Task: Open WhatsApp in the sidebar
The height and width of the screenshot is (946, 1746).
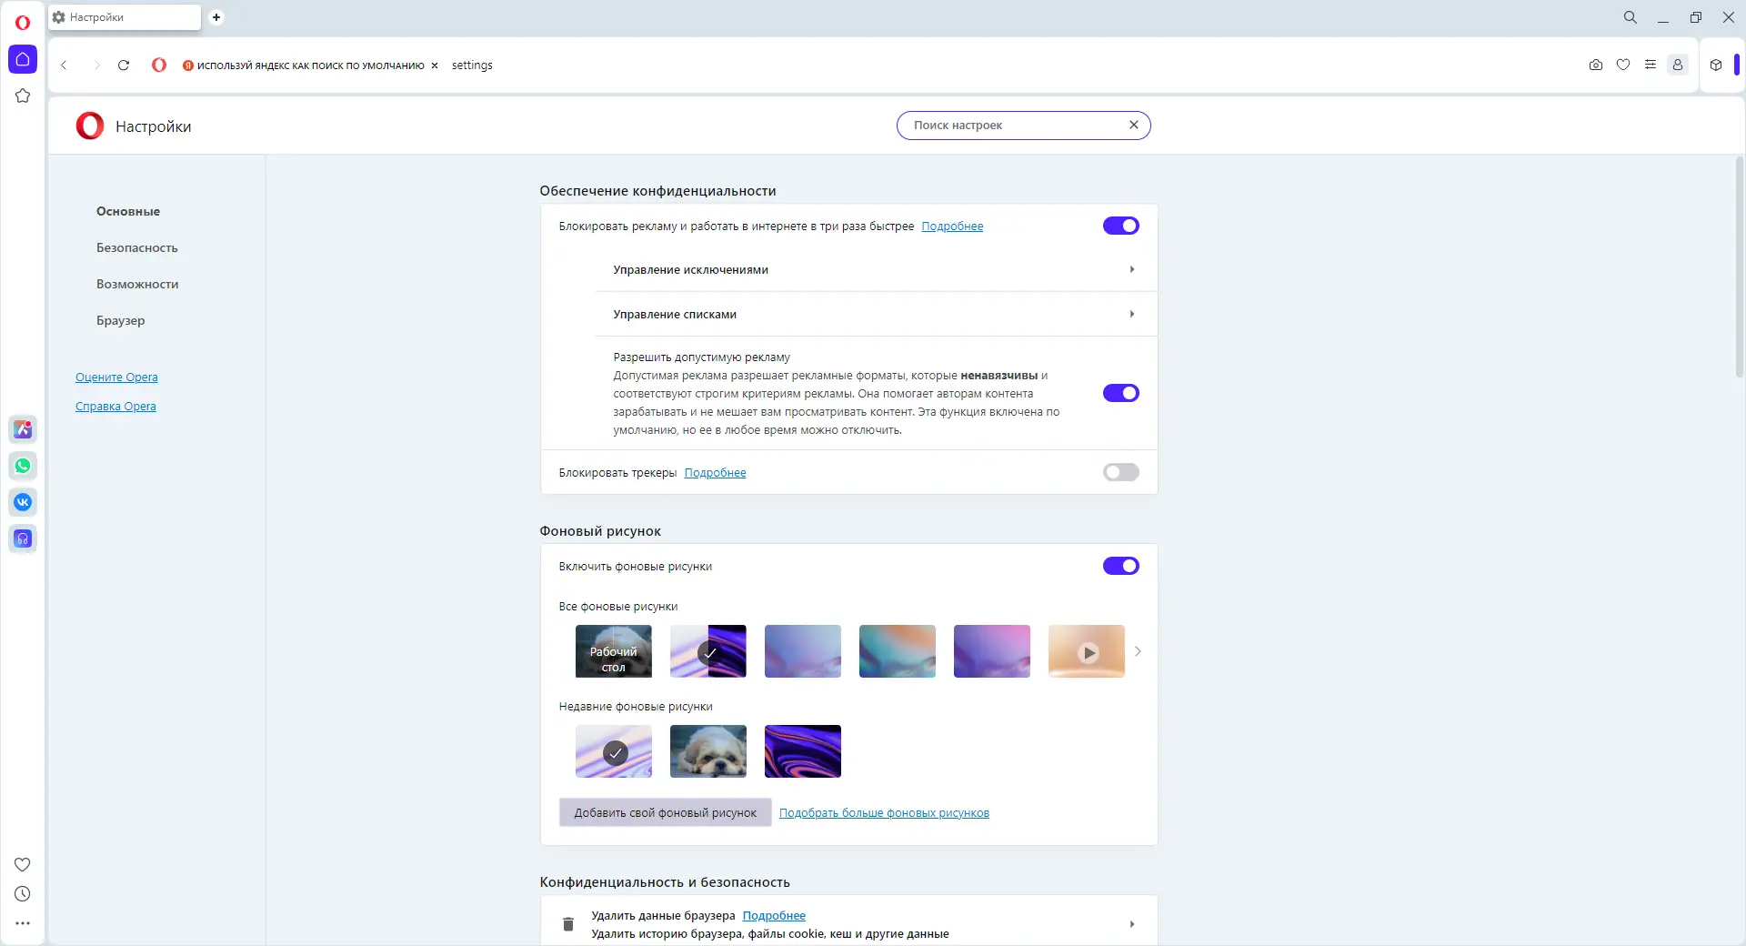Action: click(23, 466)
